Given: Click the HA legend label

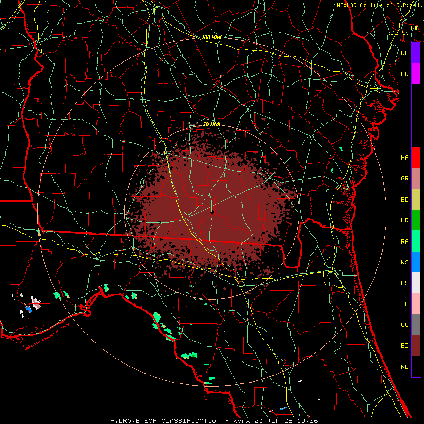Looking at the screenshot, I should coord(405,158).
